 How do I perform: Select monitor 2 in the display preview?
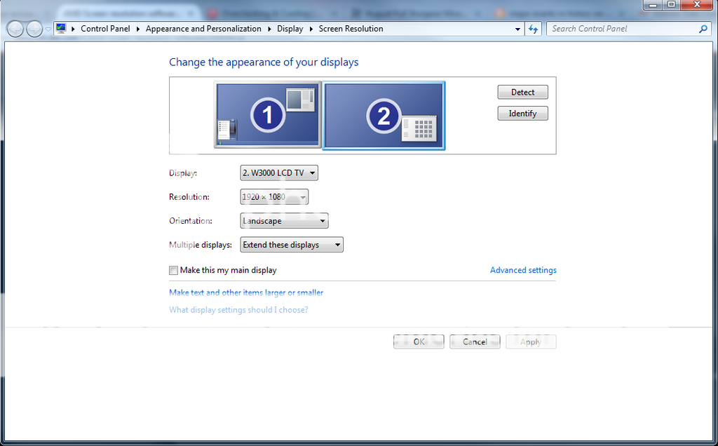383,116
